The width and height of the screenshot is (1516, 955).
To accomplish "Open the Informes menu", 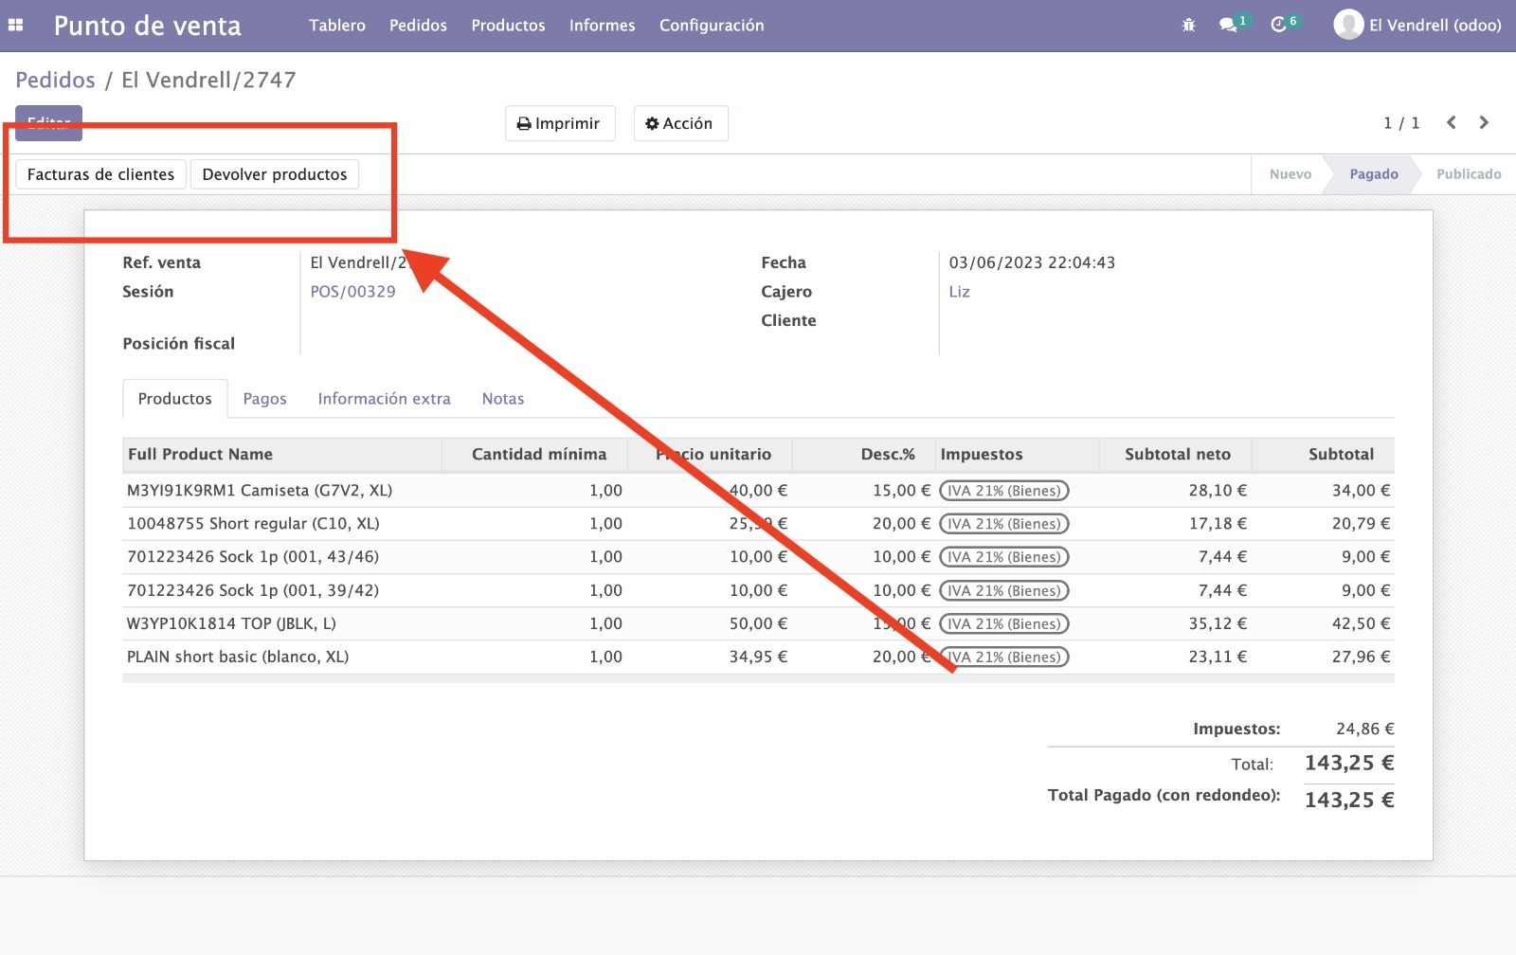I will pyautogui.click(x=602, y=26).
